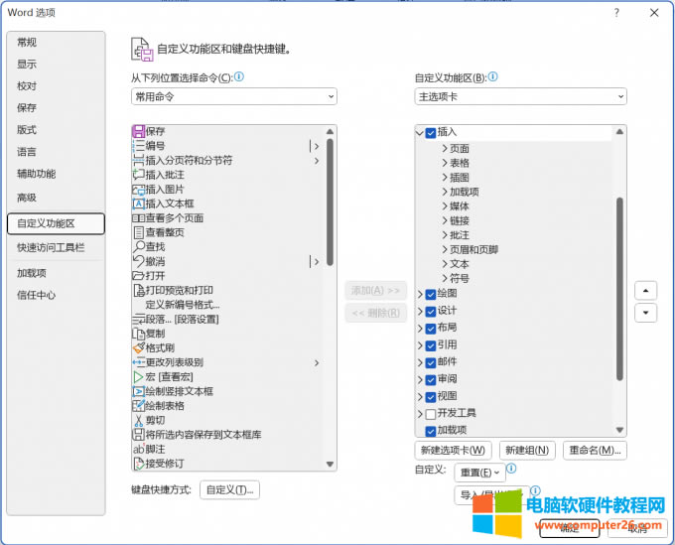Collapse the 插入 tree node
The height and width of the screenshot is (545, 675).
point(420,133)
